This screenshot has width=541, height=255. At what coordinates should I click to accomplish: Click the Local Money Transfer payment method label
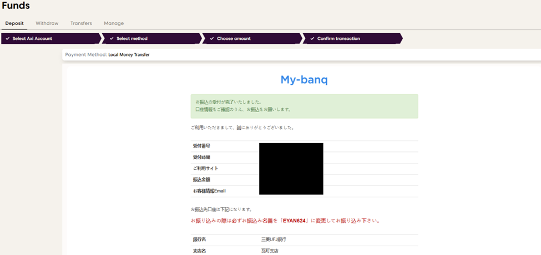[129, 55]
